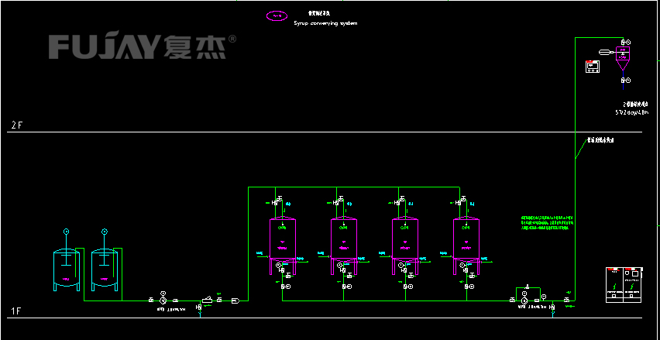
Task: Click the cone-shaped hopper on the second floor
Action: point(622,57)
